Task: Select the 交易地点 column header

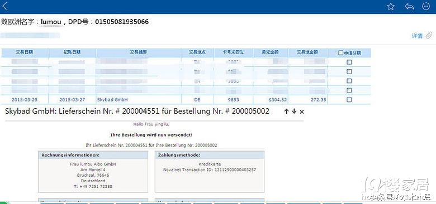Action: coord(197,52)
